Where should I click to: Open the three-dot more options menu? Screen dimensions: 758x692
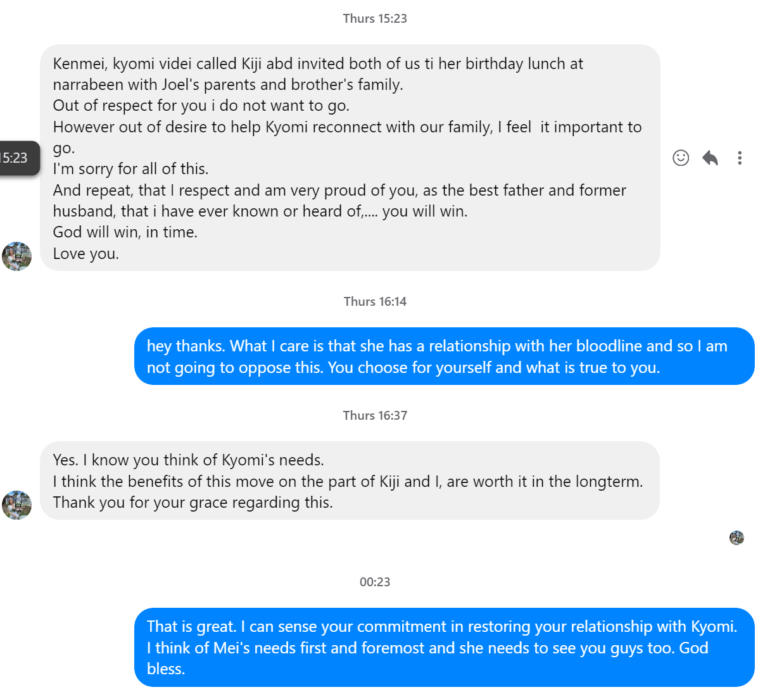740,158
